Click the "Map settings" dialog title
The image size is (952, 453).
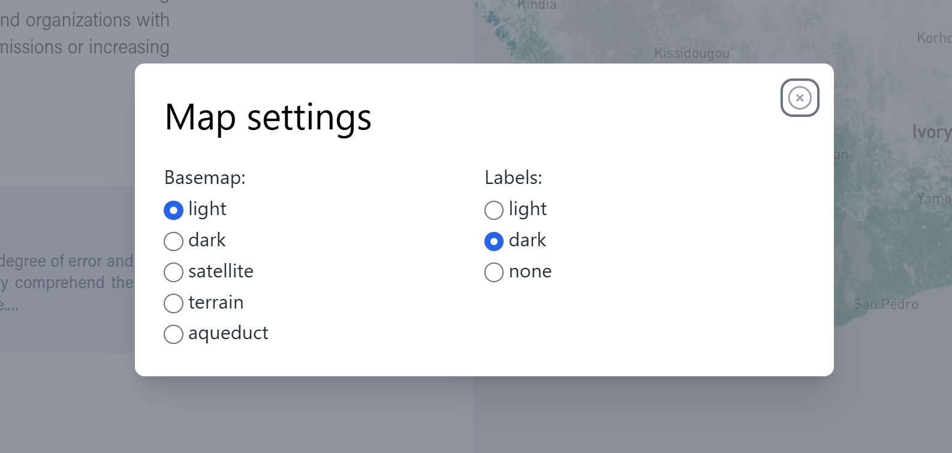click(x=268, y=117)
